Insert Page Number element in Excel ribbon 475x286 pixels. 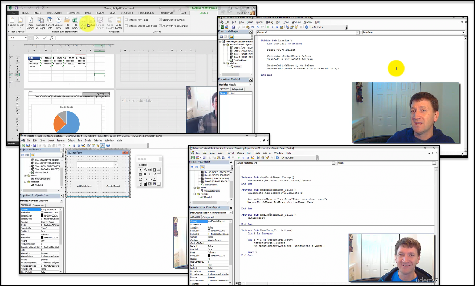point(31,23)
